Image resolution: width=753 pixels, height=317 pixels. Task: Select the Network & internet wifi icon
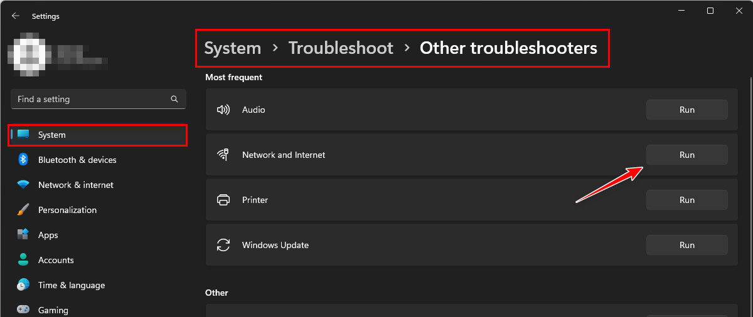click(23, 185)
